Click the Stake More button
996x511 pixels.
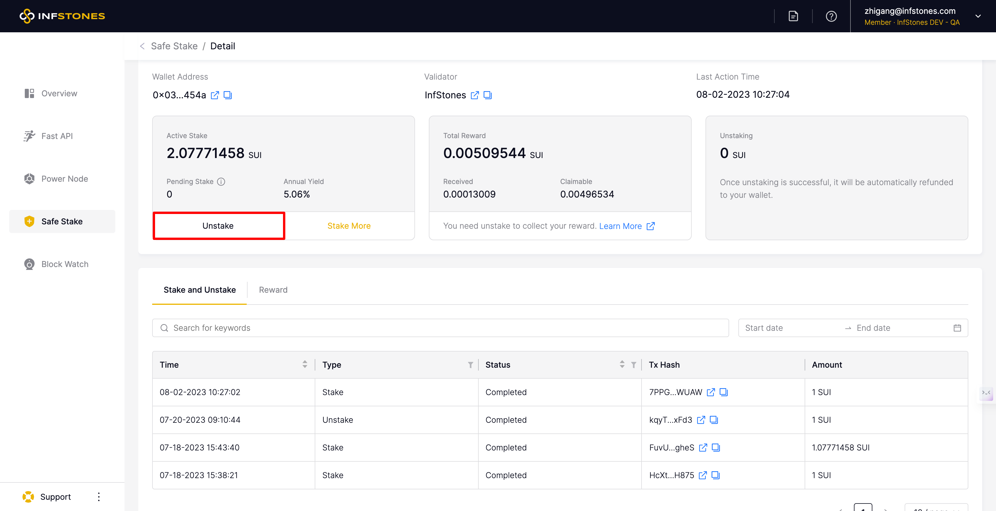tap(349, 226)
